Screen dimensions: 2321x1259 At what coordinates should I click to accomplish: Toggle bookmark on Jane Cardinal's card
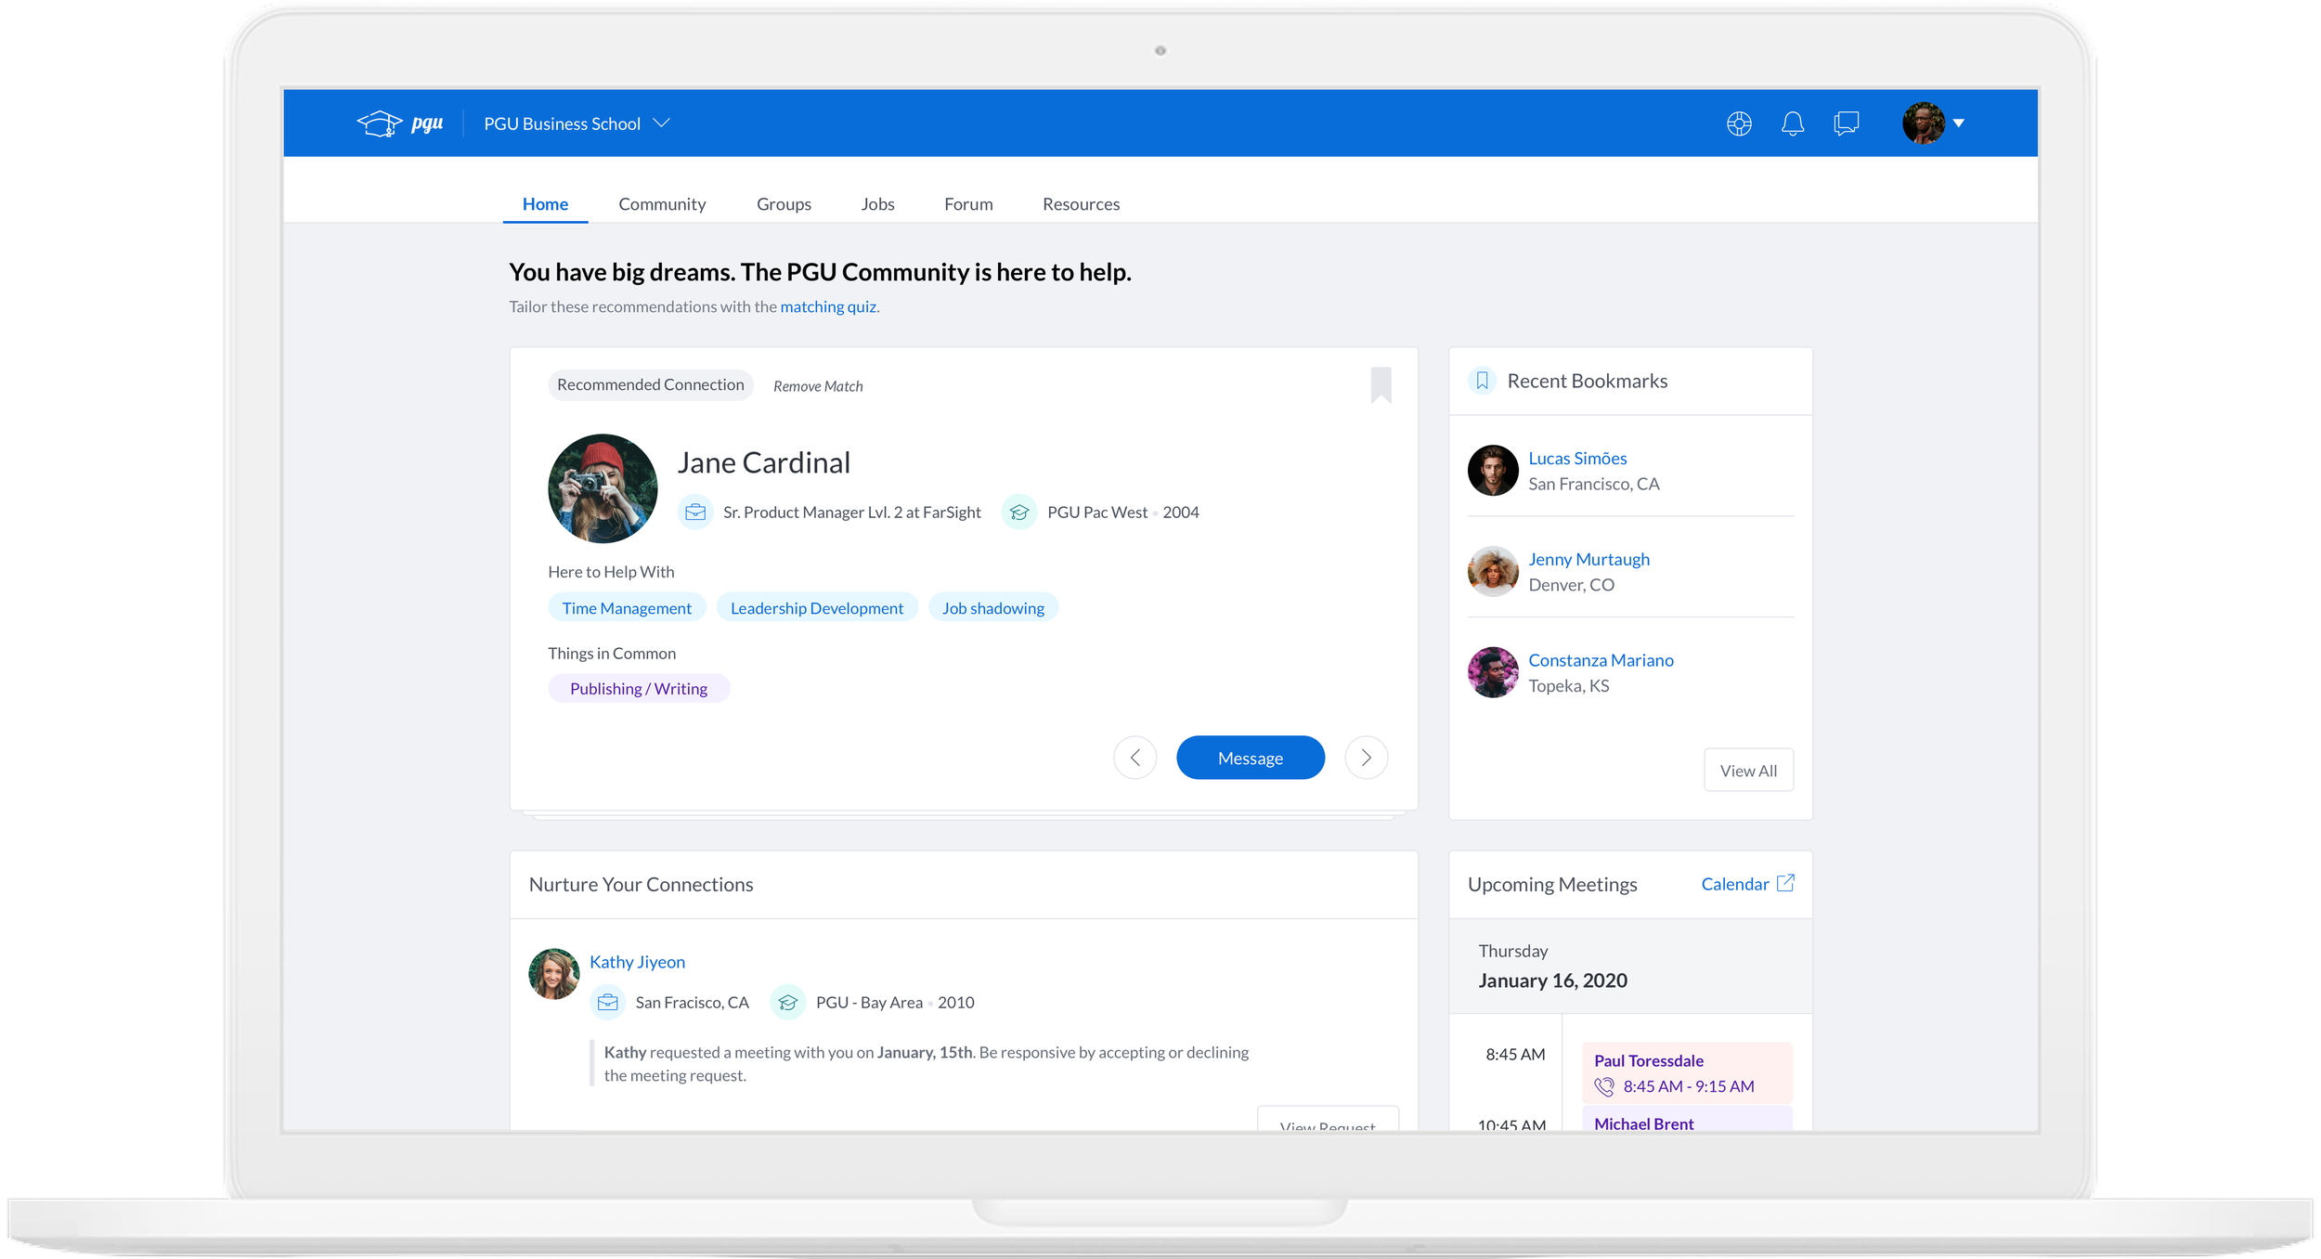[x=1381, y=384]
